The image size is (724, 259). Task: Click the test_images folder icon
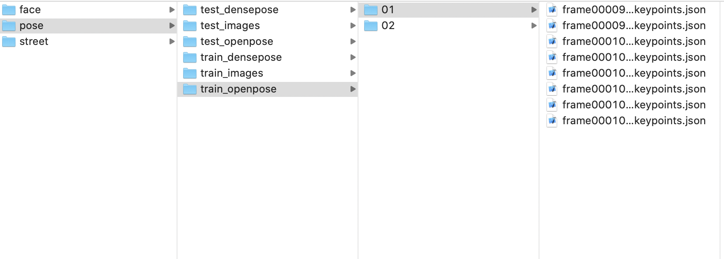point(189,26)
